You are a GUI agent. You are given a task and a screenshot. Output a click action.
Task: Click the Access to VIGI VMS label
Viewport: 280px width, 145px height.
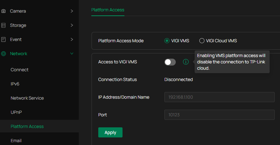pyautogui.click(x=117, y=62)
